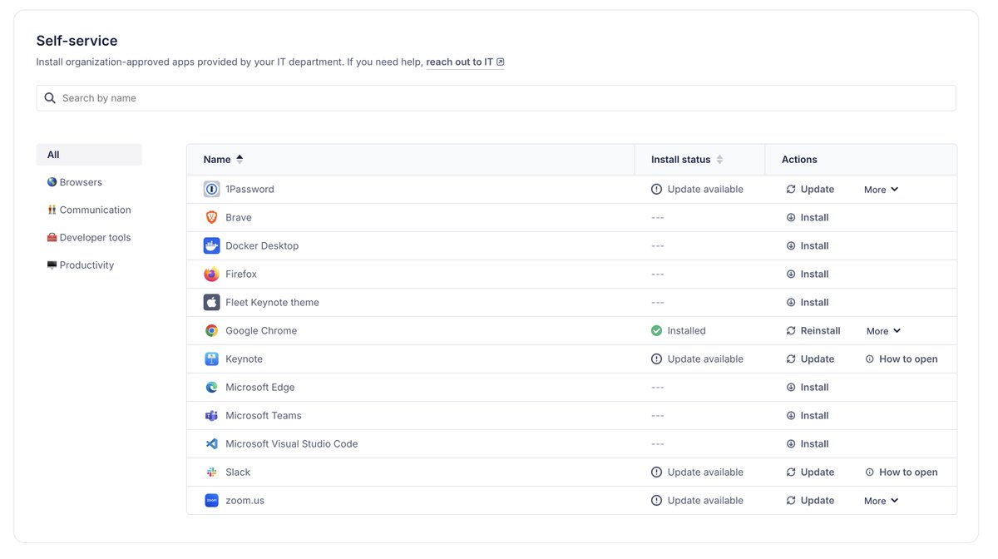998x559 pixels.
Task: Open How to open for Slack
Action: 902,472
